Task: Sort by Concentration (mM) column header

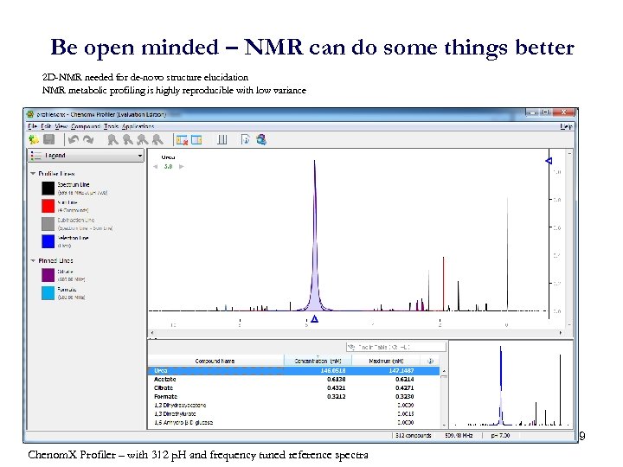Action: 318,361
